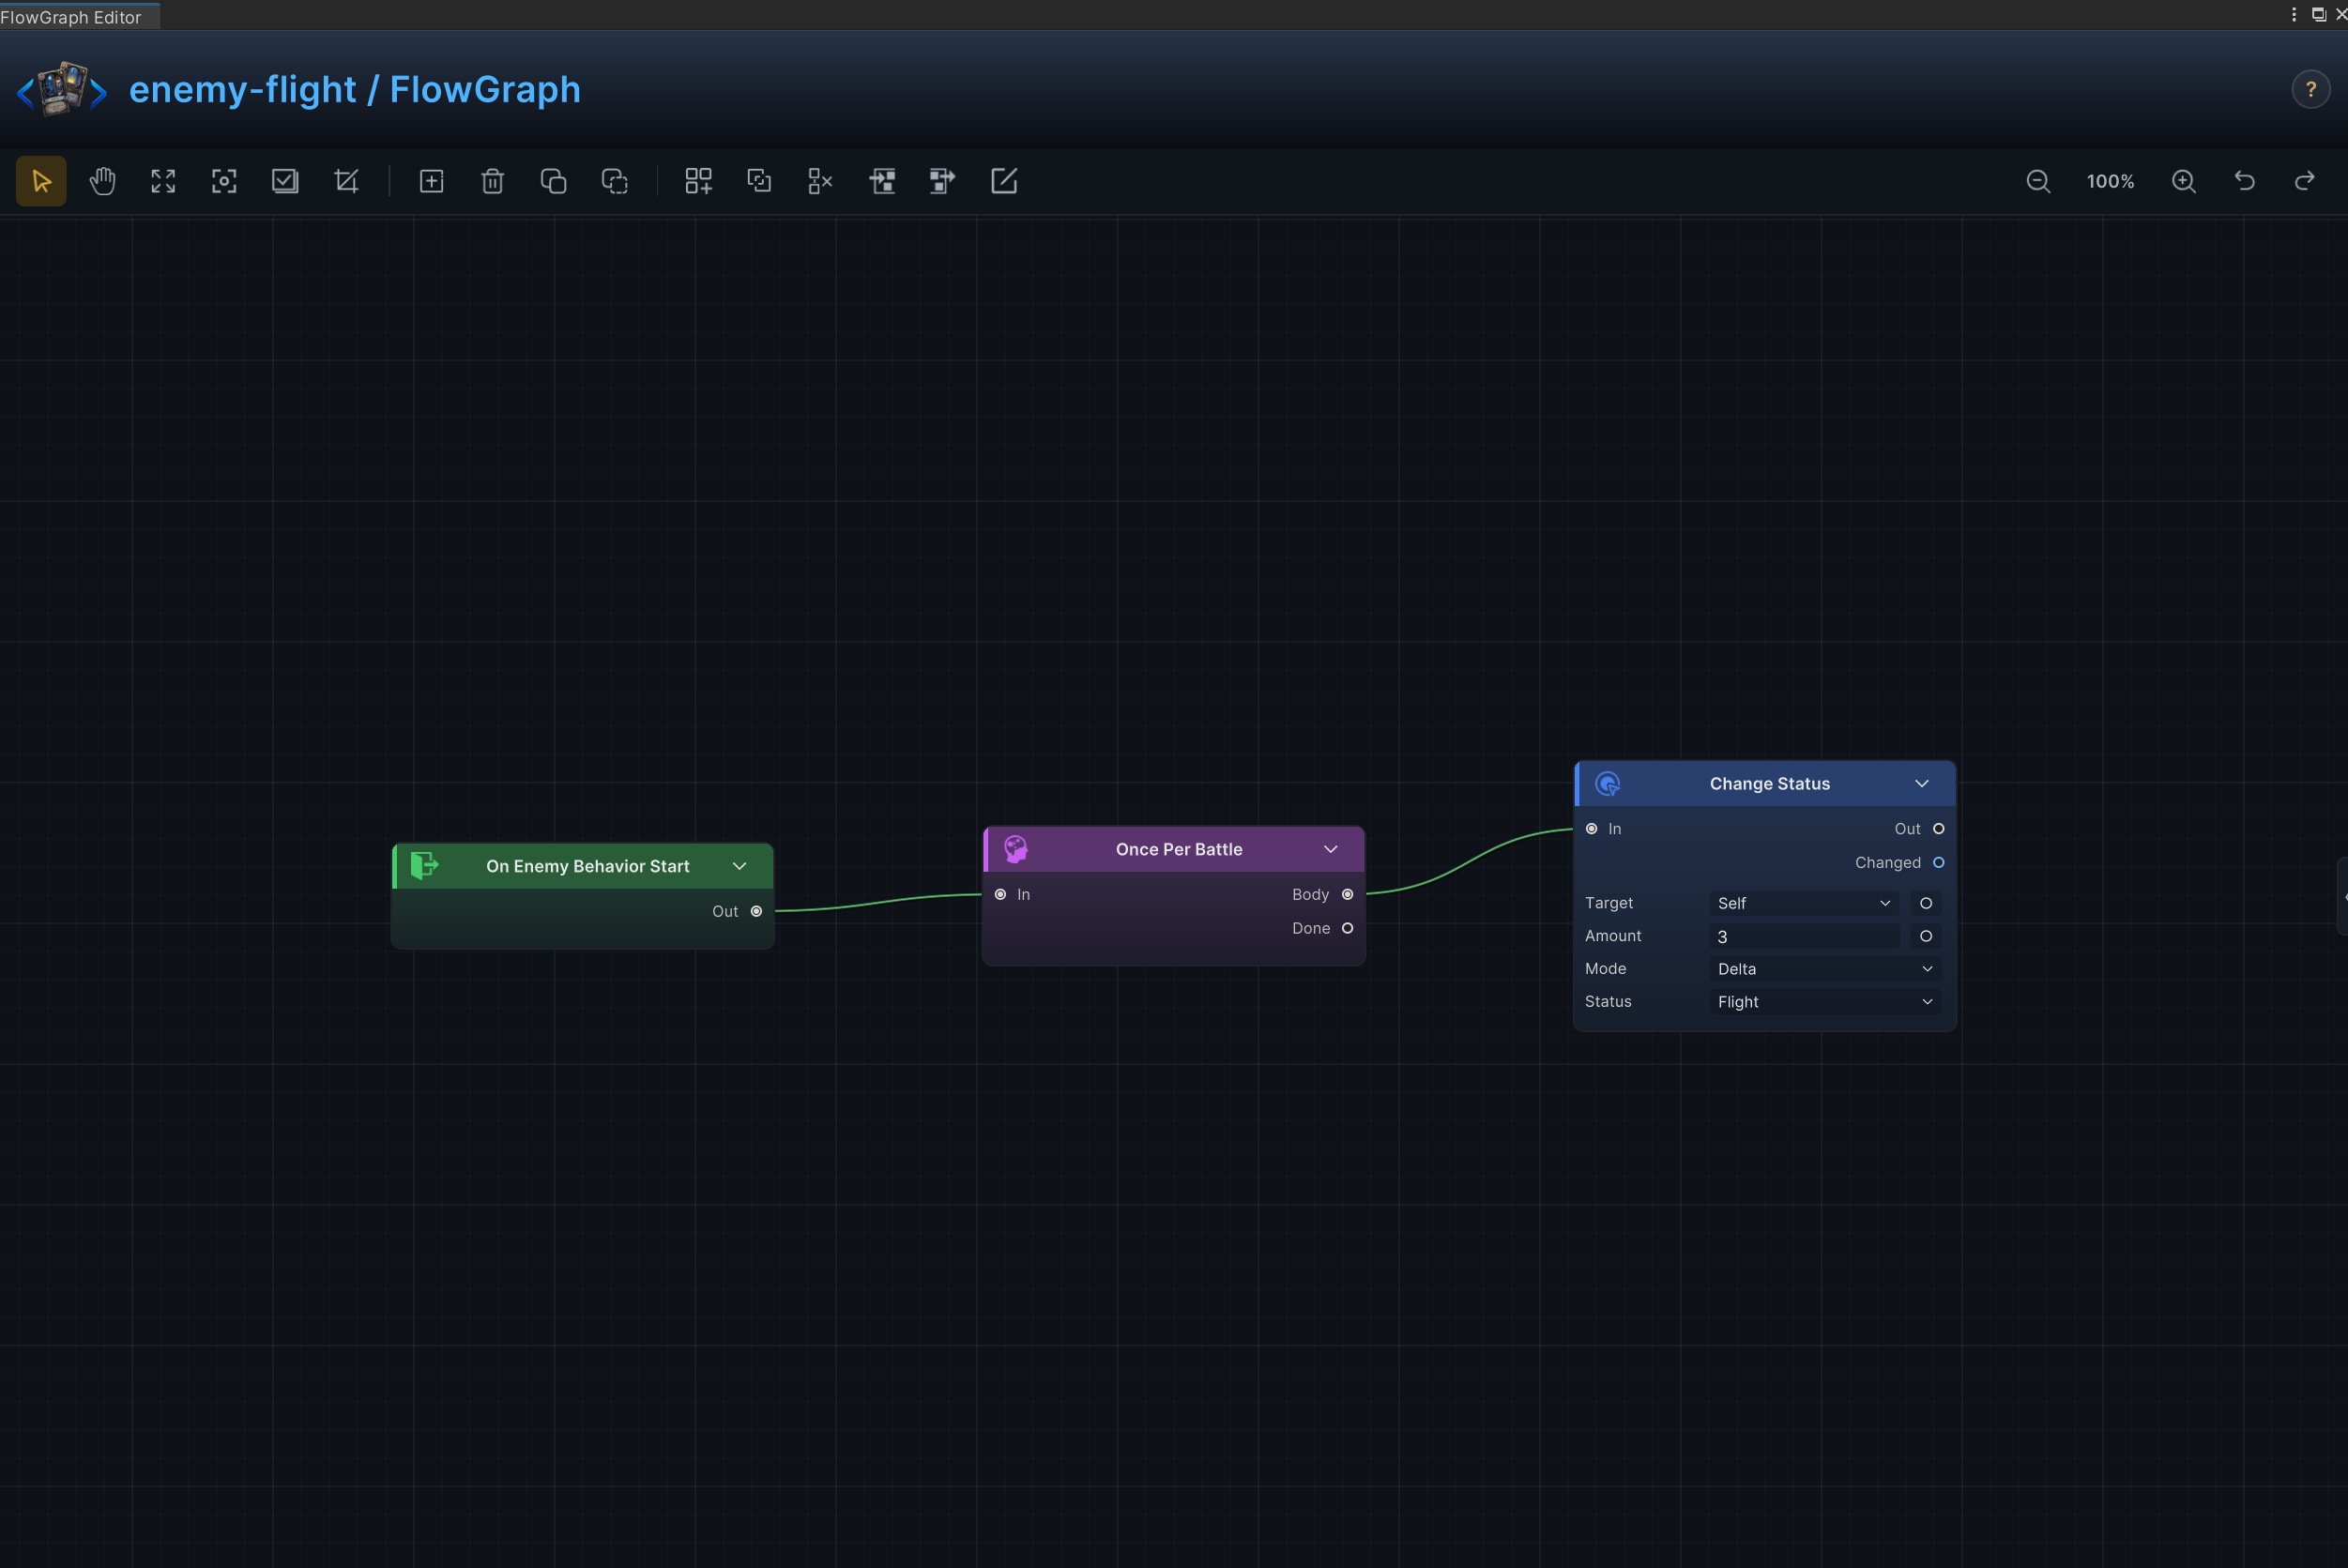The image size is (2348, 1568).
Task: Activate the hand pan tool
Action: 102,181
